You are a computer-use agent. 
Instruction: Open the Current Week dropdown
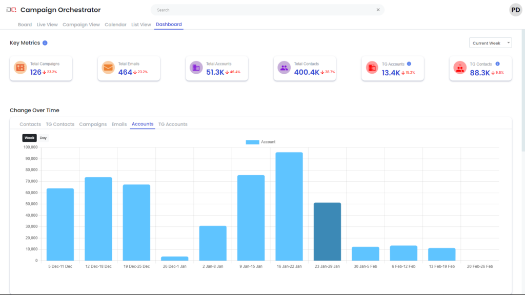click(490, 43)
